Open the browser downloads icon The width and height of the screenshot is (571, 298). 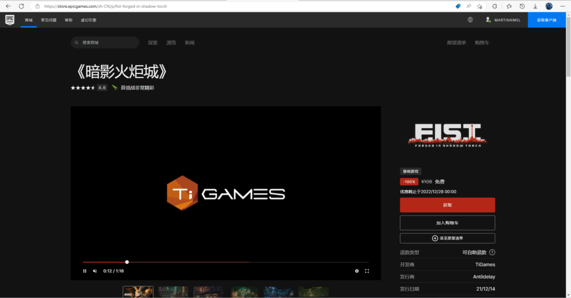pos(535,6)
